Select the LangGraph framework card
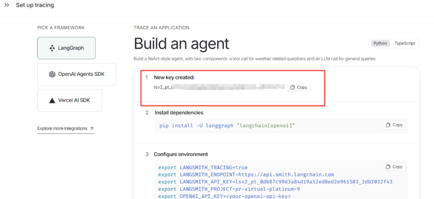This screenshot has height=199, width=434. point(66,48)
